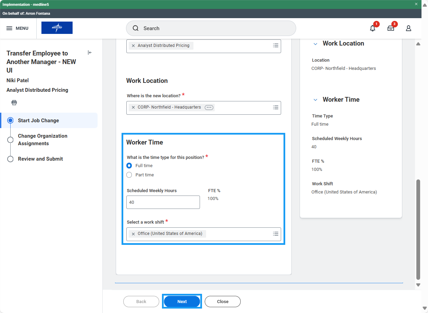This screenshot has width=428, height=313.
Task: Remove CORP- Northfield location selection
Action: coord(133,108)
